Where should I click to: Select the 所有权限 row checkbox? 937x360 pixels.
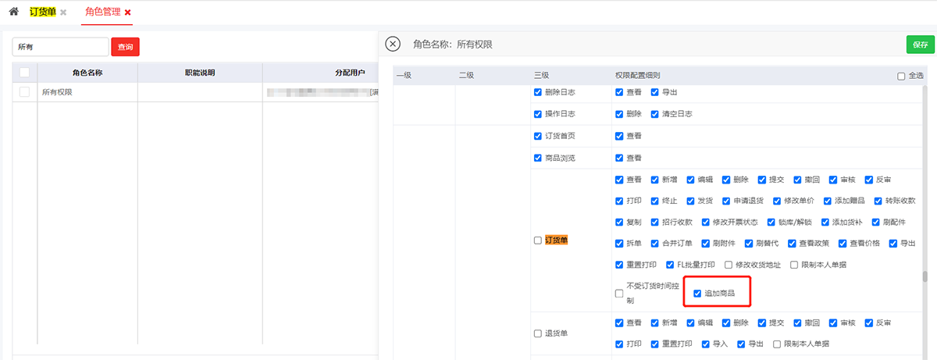(24, 92)
